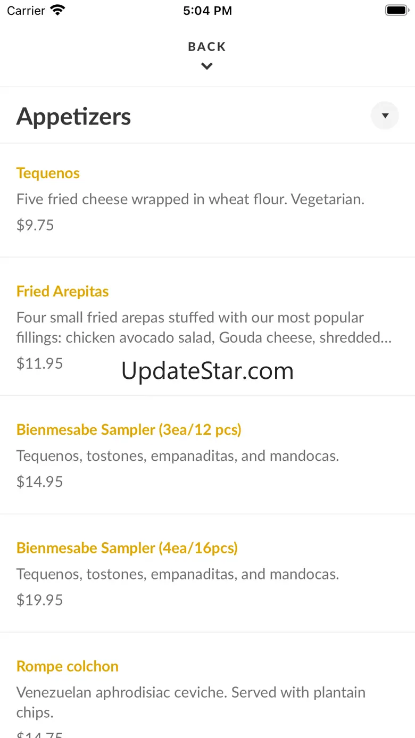This screenshot has height=738, width=415.
Task: Tap the $11.95 price
Action: point(39,363)
